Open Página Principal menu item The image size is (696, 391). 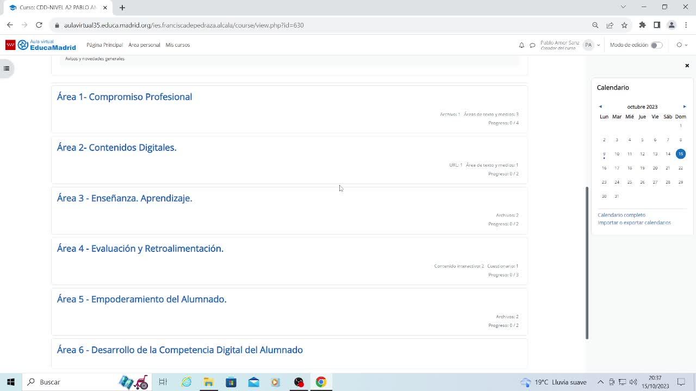tap(104, 45)
